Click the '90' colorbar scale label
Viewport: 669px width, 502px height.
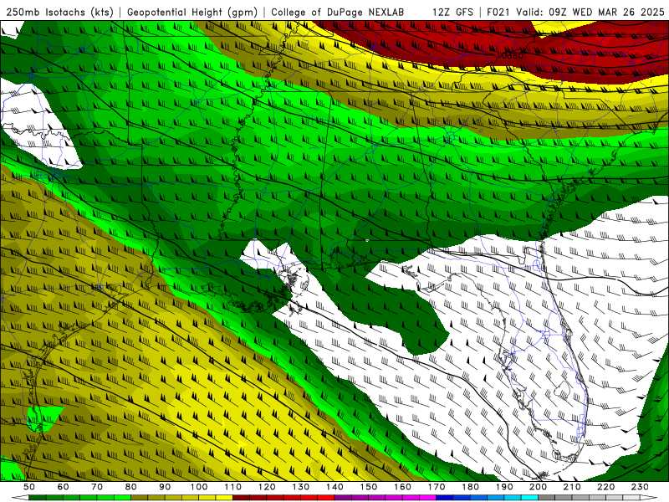pyautogui.click(x=165, y=487)
